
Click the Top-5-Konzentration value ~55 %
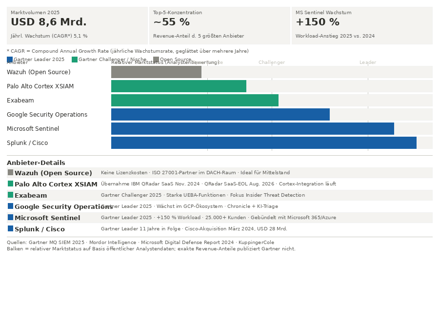click(172, 22)
